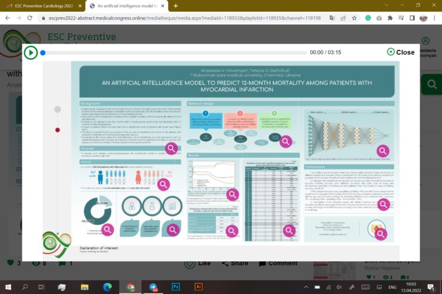Click the audio progress slider handle

[43, 53]
